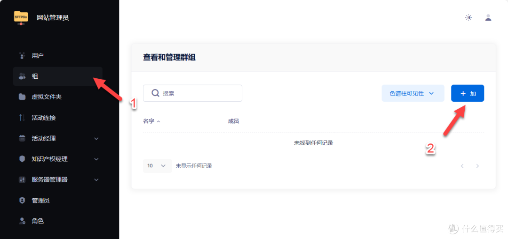Go to next page arrow
This screenshot has width=508, height=239.
[477, 166]
